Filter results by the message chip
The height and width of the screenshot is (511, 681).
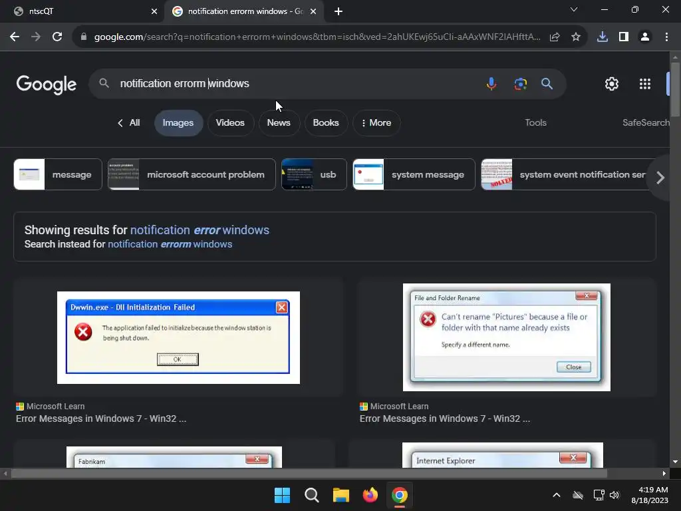[58, 175]
